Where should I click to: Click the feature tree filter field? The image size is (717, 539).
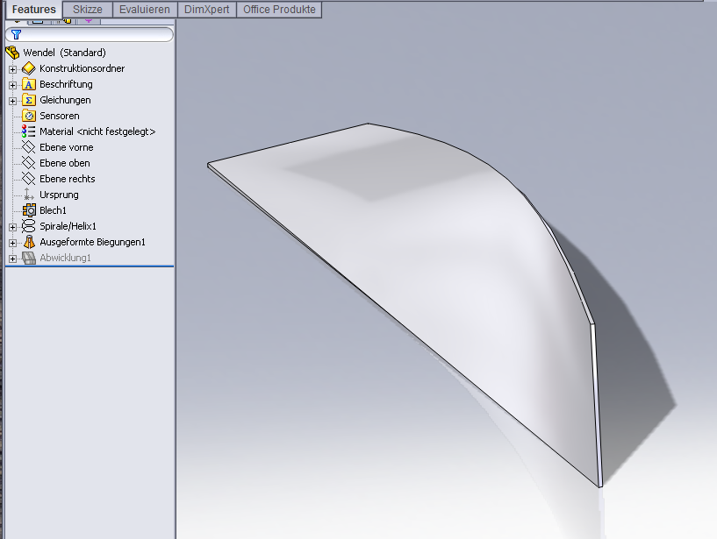point(90,35)
